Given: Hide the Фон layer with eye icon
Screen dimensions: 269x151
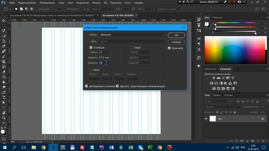Looking at the screenshot, I should tap(206, 119).
